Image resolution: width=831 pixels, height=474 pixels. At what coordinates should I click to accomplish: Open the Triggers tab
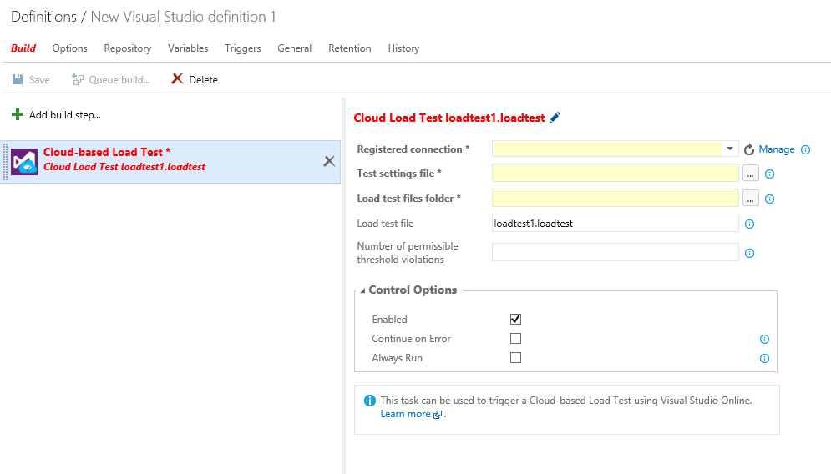tap(243, 48)
